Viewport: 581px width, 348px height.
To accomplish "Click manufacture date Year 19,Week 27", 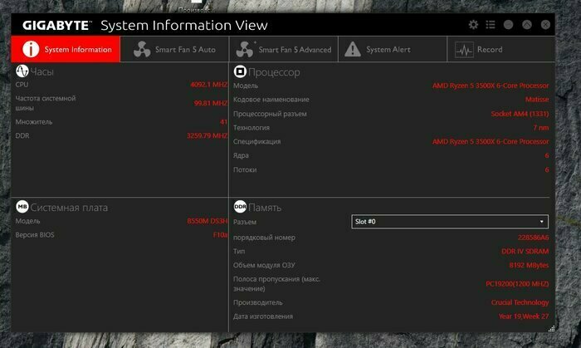I will click(523, 316).
